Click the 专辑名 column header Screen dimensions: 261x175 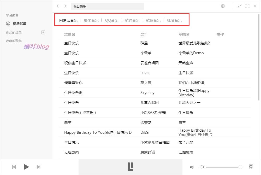coord(184,34)
